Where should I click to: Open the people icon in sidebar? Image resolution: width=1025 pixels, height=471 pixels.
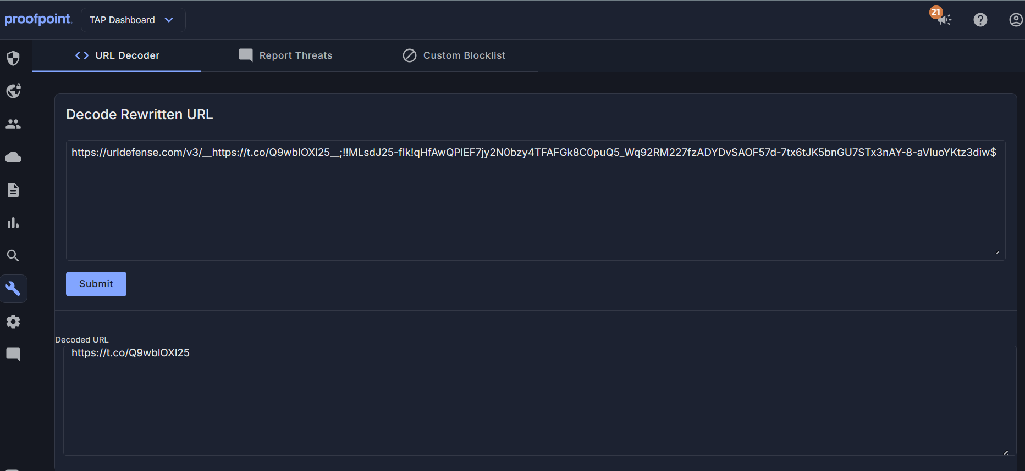pyautogui.click(x=13, y=124)
